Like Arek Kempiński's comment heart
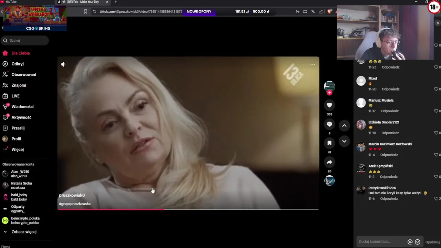441x248 pixels. [436, 177]
